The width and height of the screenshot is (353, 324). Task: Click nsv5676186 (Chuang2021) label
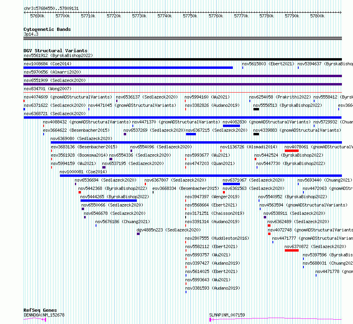[x=123, y=222]
